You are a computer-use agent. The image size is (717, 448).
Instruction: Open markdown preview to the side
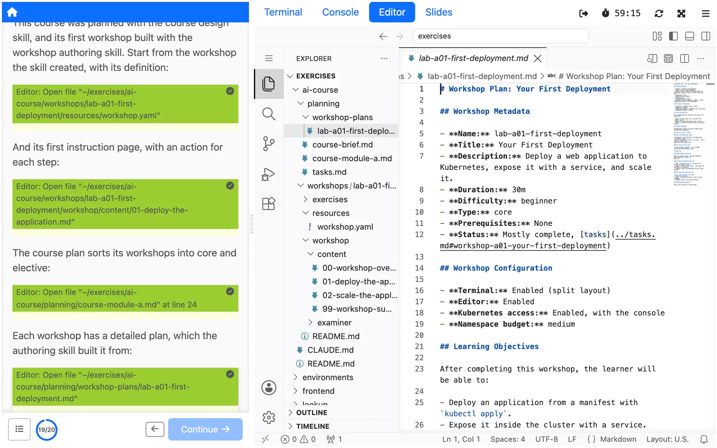pos(652,59)
